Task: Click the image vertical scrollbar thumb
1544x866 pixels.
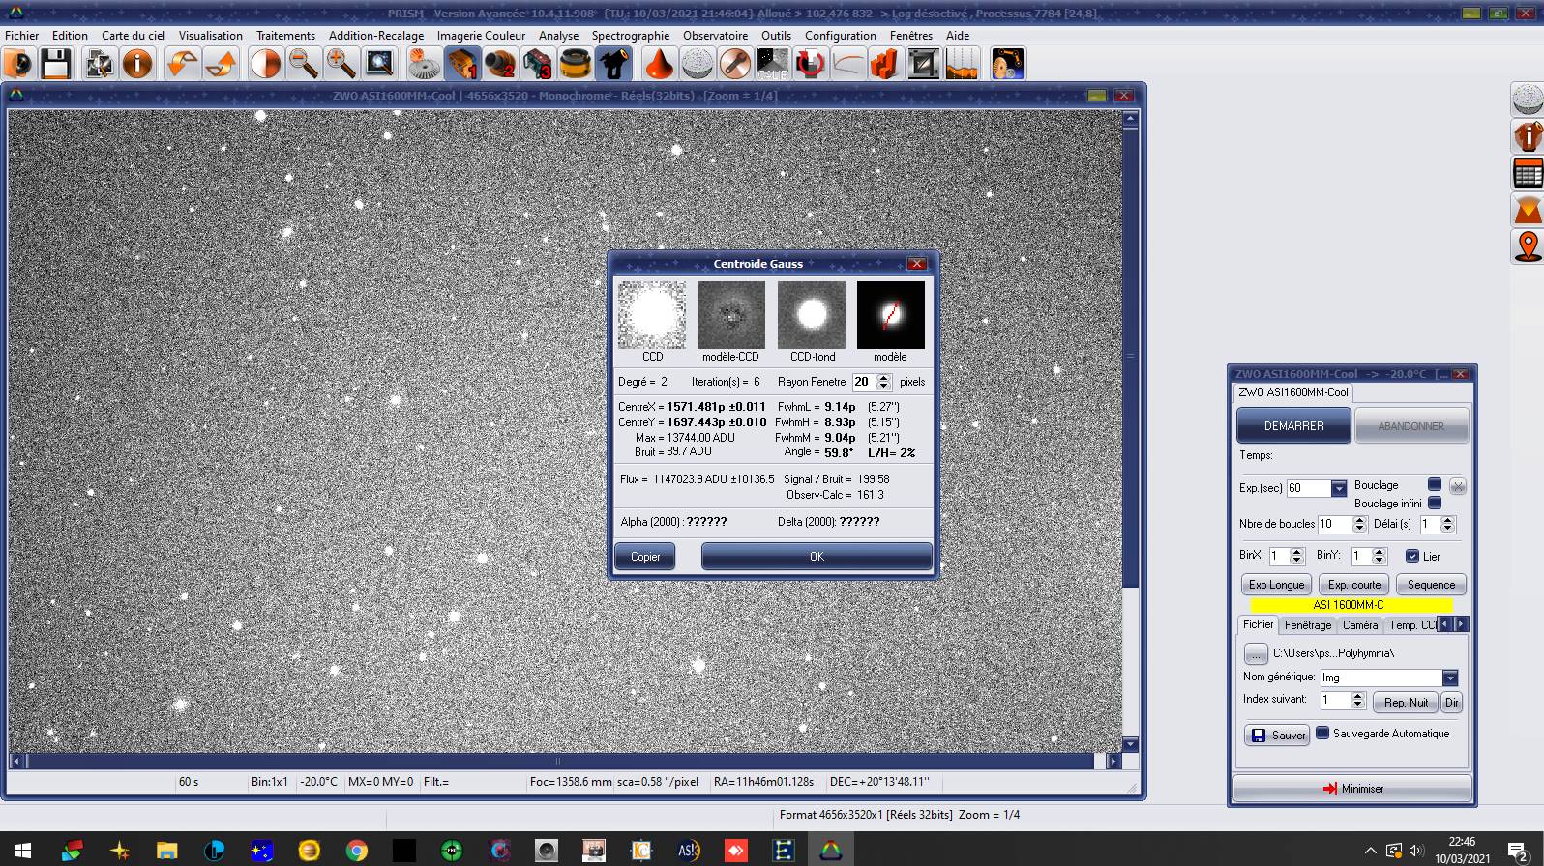Action: 1129,358
